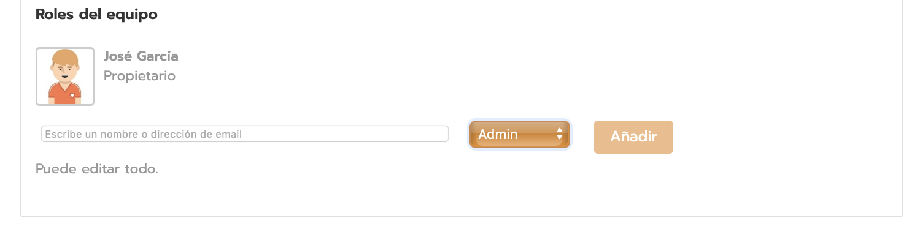
Task: Select the José García name text
Action: click(x=141, y=56)
